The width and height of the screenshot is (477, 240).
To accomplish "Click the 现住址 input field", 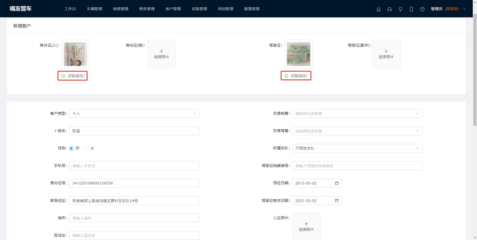I will coord(134,235).
